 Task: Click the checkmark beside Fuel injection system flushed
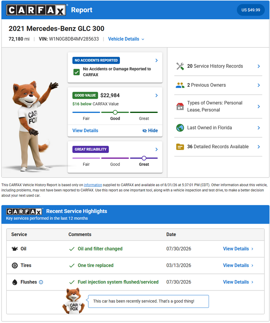click(72, 282)
